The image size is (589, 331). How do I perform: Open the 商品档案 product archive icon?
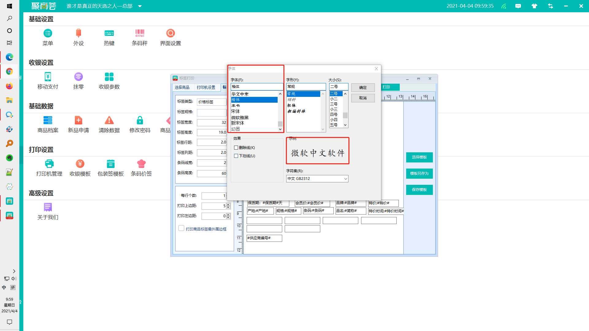coord(48,120)
